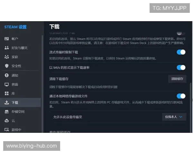The width and height of the screenshot is (193, 154).
Task: Click the 界面 monitor icon
Action: point(6,84)
